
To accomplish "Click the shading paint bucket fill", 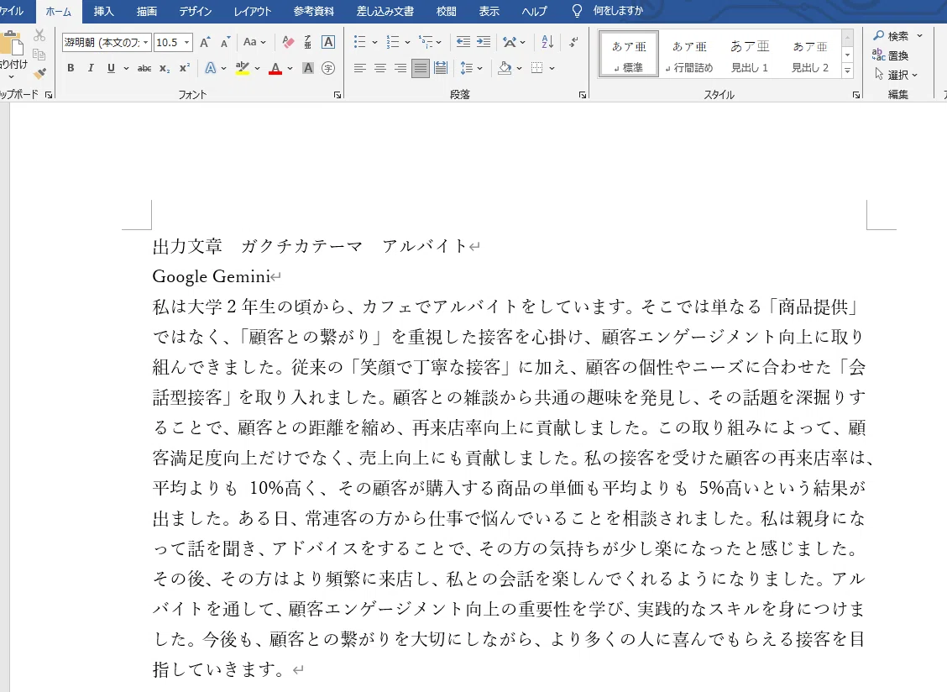I will (x=505, y=68).
